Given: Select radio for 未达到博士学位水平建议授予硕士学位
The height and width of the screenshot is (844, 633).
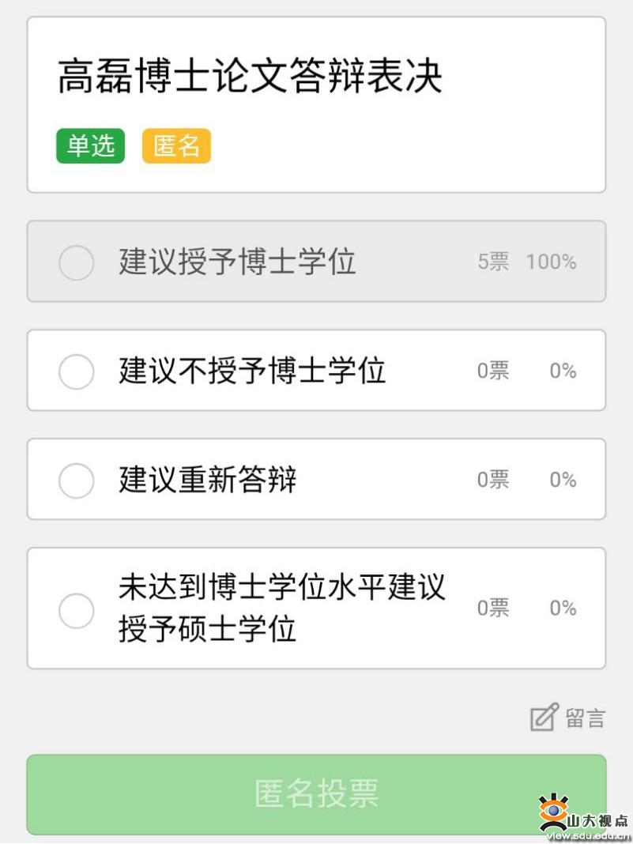Looking at the screenshot, I should (77, 610).
